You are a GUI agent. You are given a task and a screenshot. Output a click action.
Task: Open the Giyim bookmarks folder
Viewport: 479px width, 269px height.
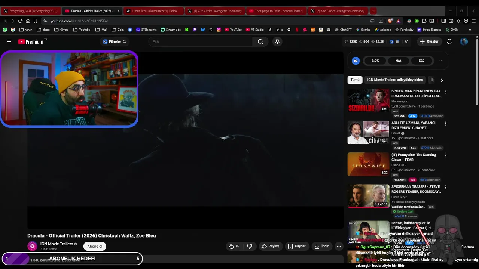point(61,30)
